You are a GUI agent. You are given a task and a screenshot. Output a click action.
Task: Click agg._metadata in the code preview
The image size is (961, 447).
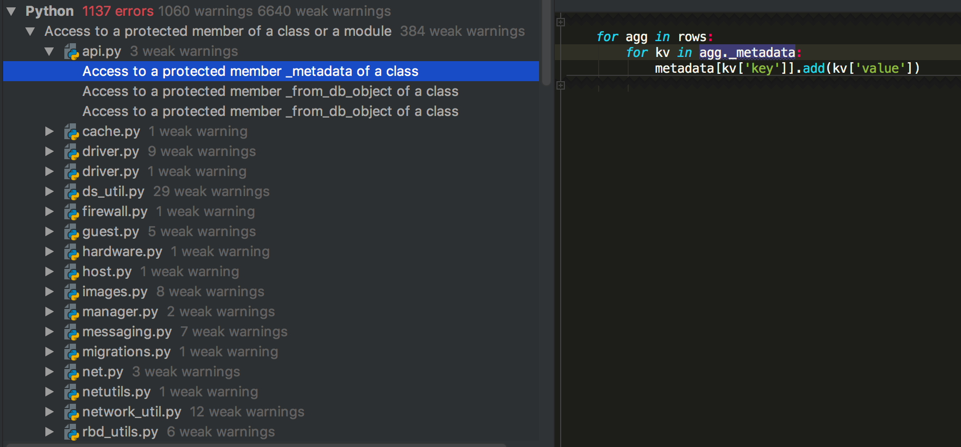pos(747,53)
